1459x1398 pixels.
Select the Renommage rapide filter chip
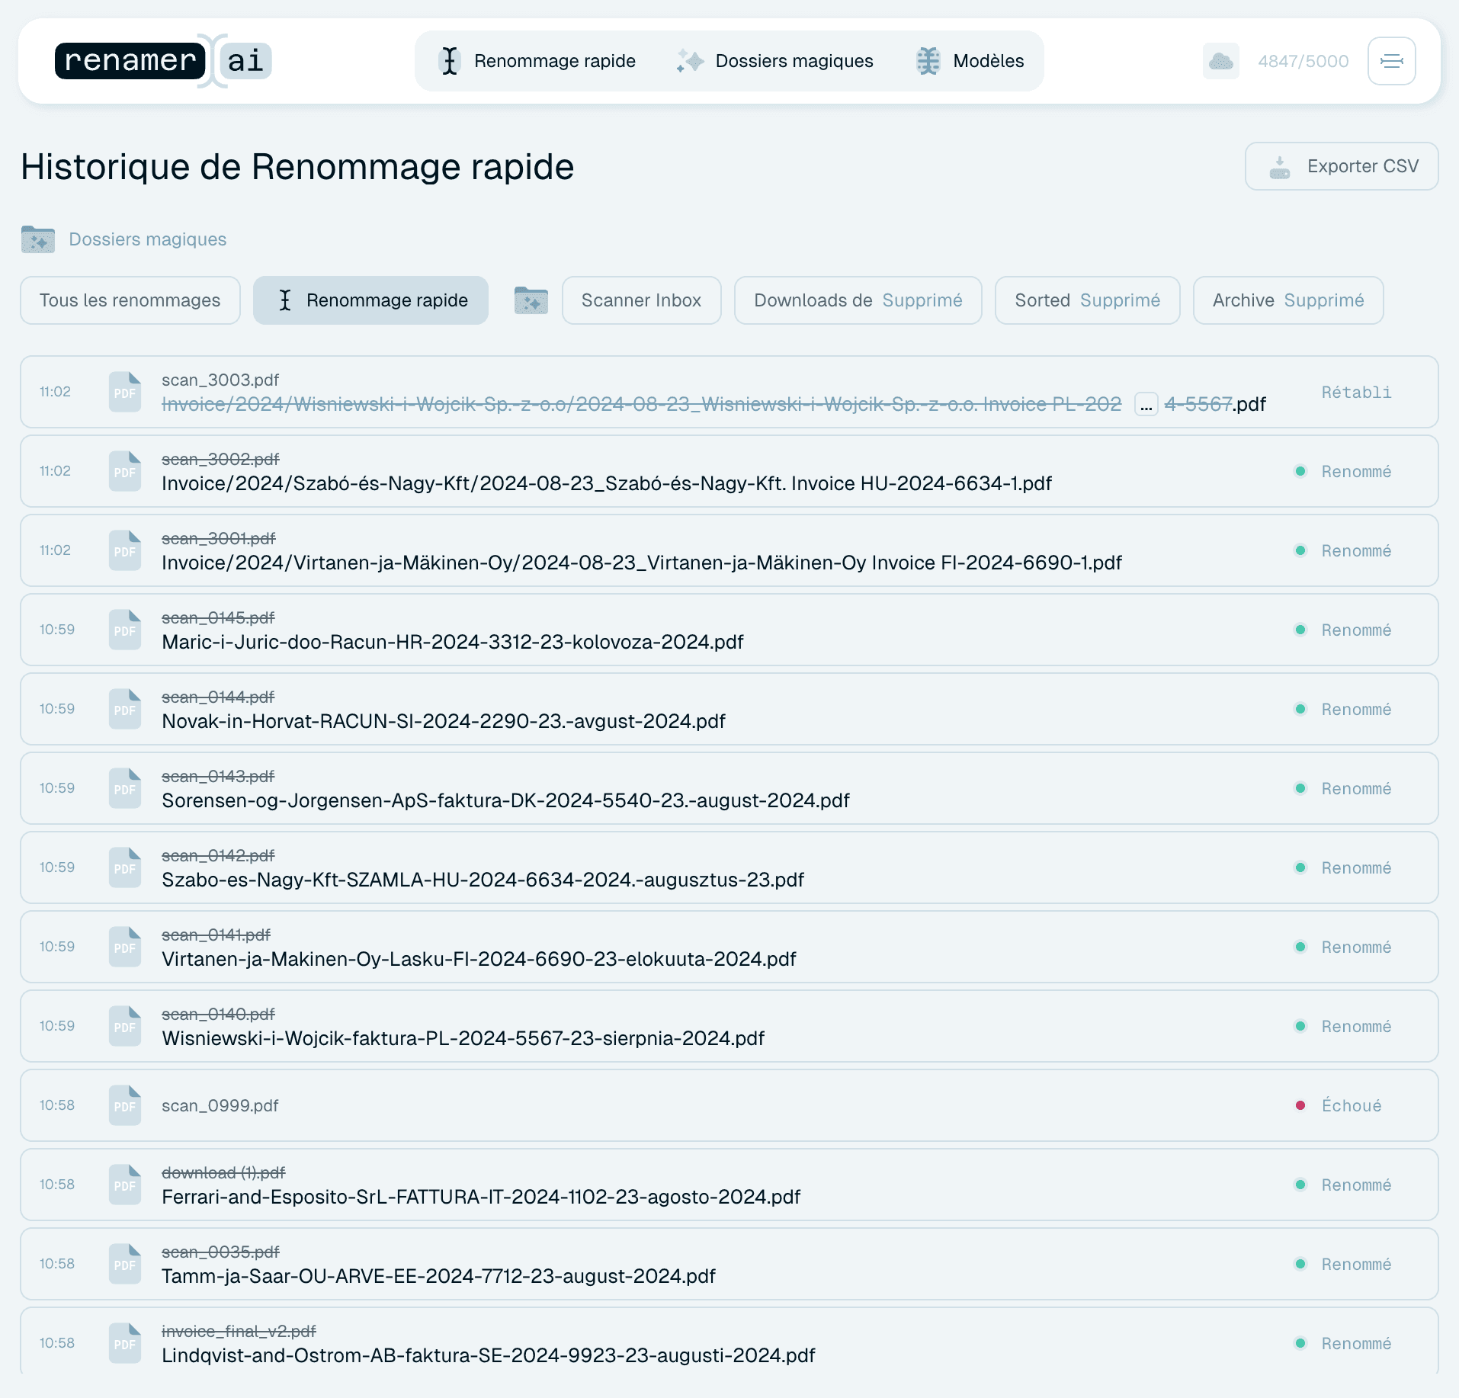pyautogui.click(x=370, y=300)
